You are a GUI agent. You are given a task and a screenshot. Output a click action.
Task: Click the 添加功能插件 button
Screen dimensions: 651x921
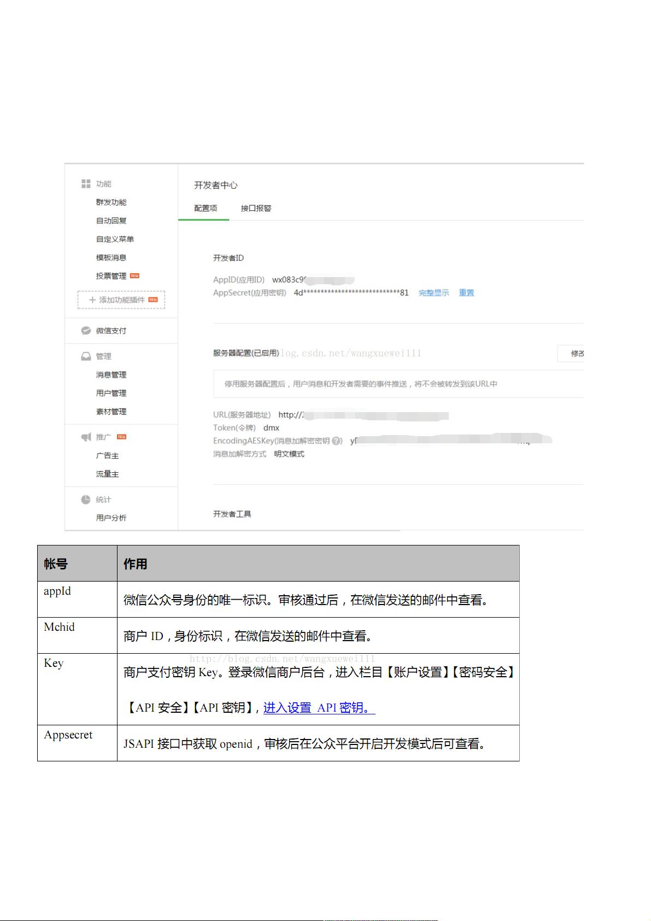[121, 300]
